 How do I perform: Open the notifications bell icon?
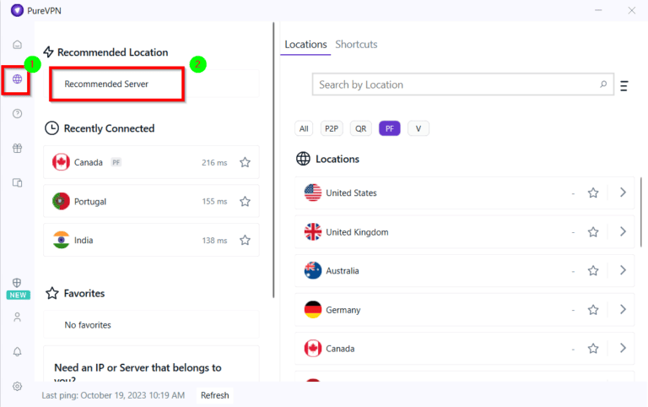point(17,351)
